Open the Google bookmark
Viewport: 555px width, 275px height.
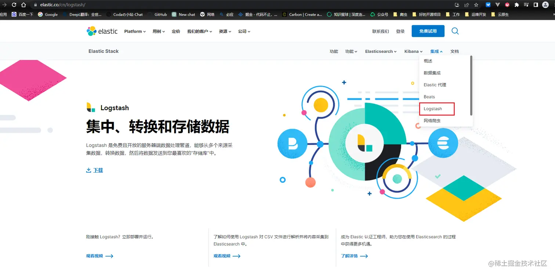click(48, 15)
